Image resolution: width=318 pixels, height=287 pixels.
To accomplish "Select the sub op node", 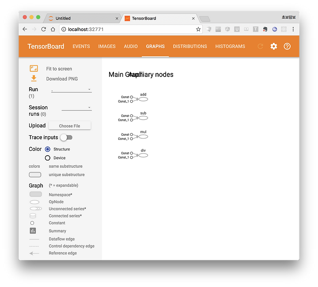I will (143, 118).
